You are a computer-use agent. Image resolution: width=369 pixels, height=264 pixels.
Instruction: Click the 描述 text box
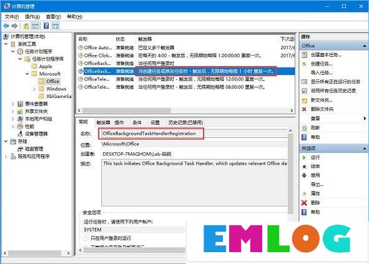tap(194, 183)
